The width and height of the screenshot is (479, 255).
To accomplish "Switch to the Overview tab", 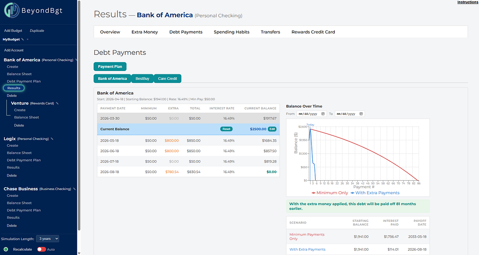I will click(110, 32).
